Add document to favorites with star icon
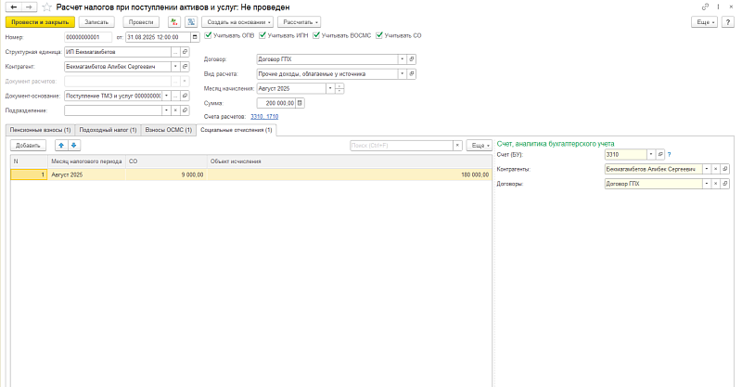Image resolution: width=742 pixels, height=387 pixels. [45, 6]
